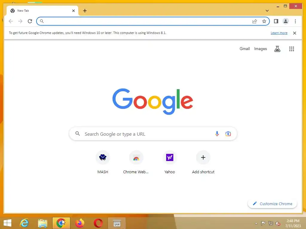Launch Opera from the taskbar
The image size is (306, 229).
click(x=98, y=223)
